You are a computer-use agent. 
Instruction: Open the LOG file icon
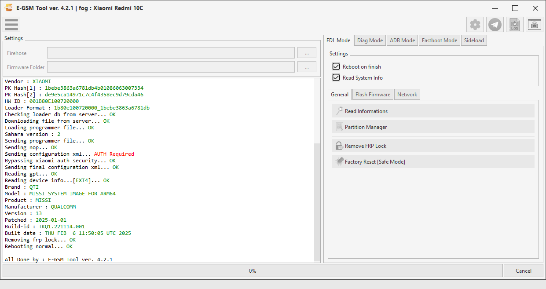(x=515, y=25)
